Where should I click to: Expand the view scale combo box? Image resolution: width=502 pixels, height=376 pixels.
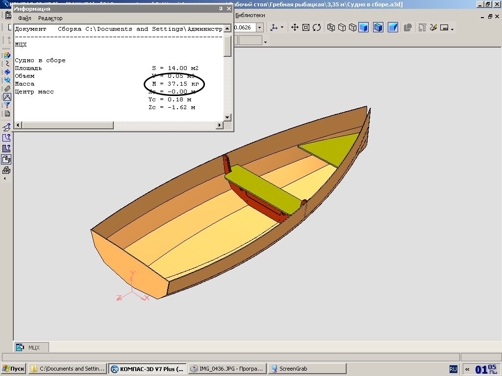pos(260,28)
